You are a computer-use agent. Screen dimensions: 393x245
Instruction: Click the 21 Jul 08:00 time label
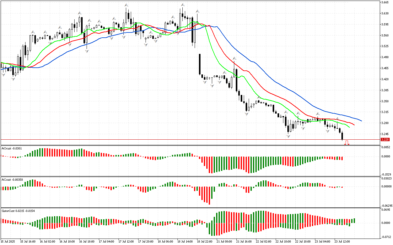[x=224, y=241]
